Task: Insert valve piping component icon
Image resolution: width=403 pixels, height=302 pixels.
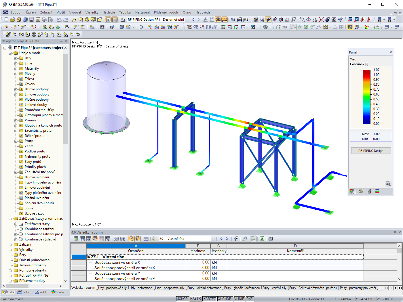Action: [x=21, y=35]
